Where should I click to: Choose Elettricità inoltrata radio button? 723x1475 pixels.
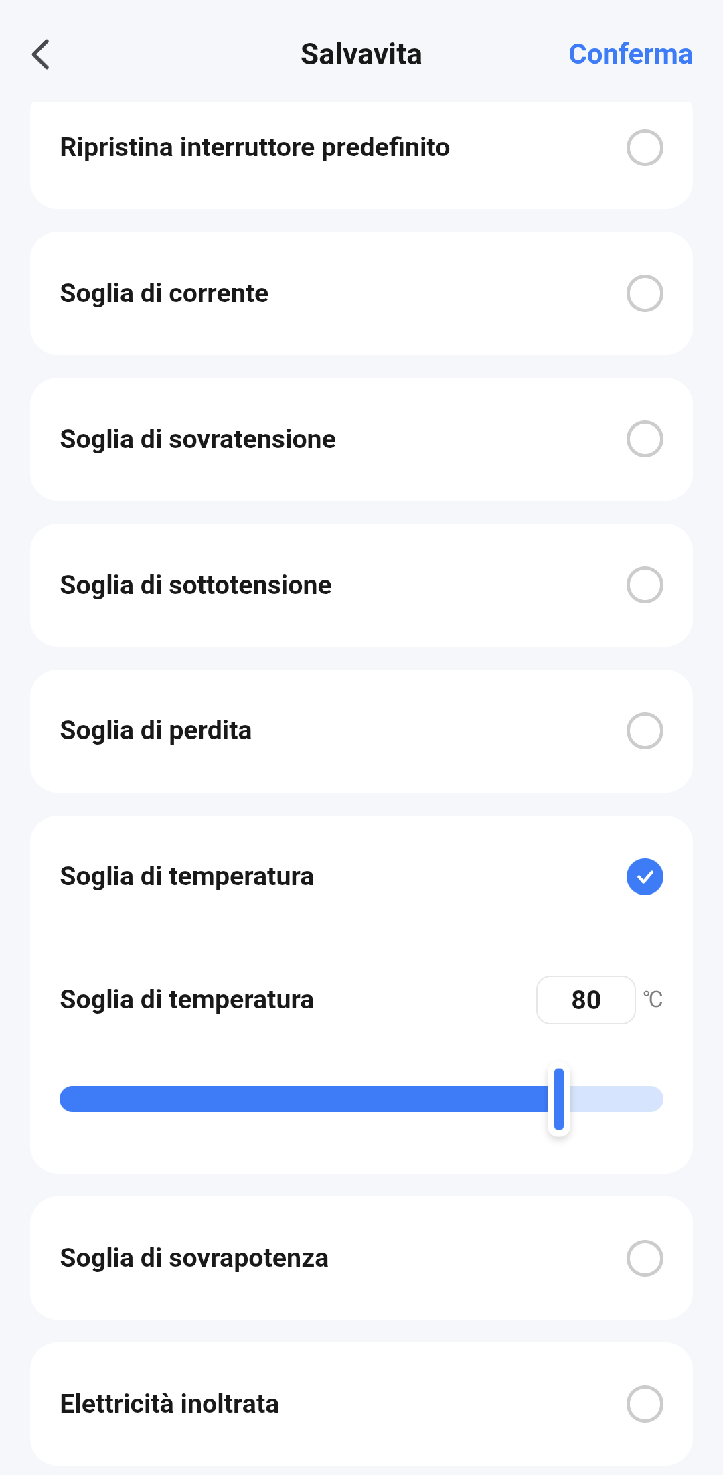pos(645,1404)
